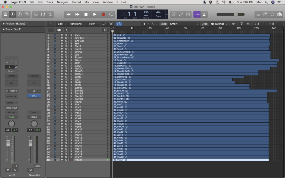Click the BPM plugin slot button

pyautogui.click(x=34, y=95)
